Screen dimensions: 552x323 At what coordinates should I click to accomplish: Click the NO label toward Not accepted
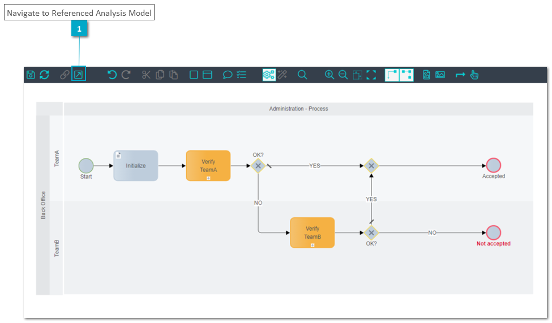click(x=432, y=232)
